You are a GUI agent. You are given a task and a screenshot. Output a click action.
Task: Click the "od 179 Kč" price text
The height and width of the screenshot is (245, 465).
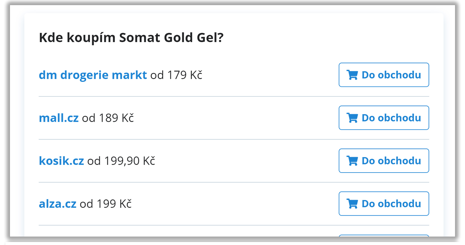pyautogui.click(x=176, y=75)
